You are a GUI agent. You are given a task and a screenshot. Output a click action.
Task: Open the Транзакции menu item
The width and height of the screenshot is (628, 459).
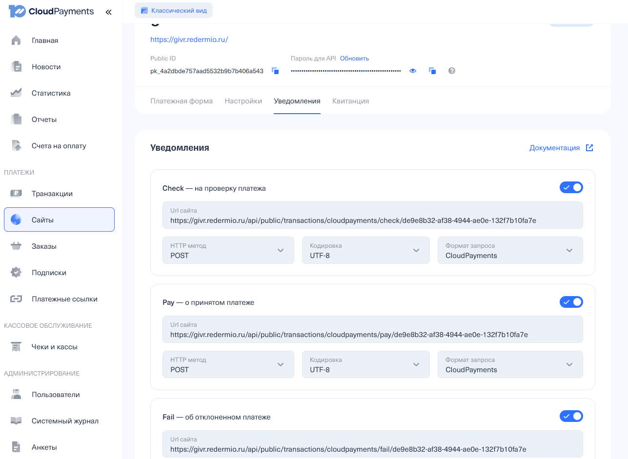click(x=59, y=194)
